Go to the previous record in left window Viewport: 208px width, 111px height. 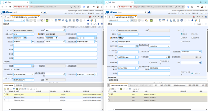91,24
